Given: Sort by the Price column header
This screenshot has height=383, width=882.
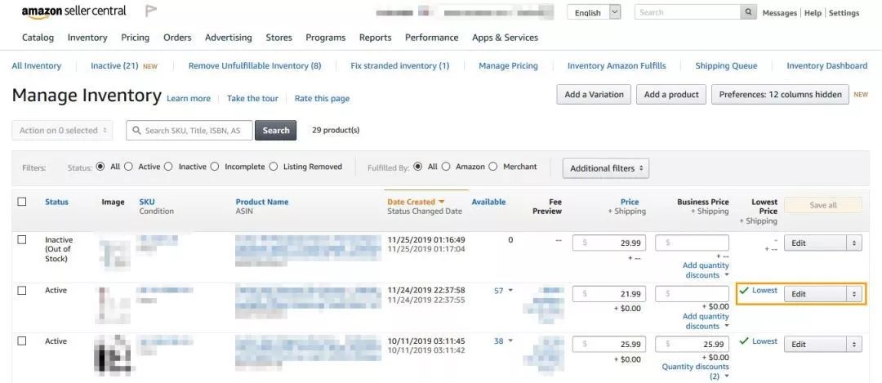Looking at the screenshot, I should pos(630,202).
